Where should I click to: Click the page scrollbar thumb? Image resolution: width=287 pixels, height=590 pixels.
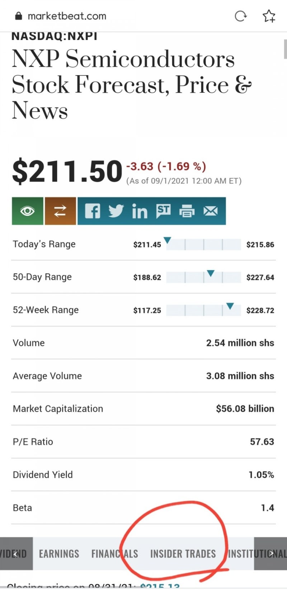(x=285, y=49)
